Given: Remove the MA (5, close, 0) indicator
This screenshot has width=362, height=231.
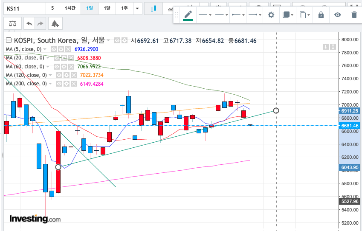Looking at the screenshot, I should 68,49.
